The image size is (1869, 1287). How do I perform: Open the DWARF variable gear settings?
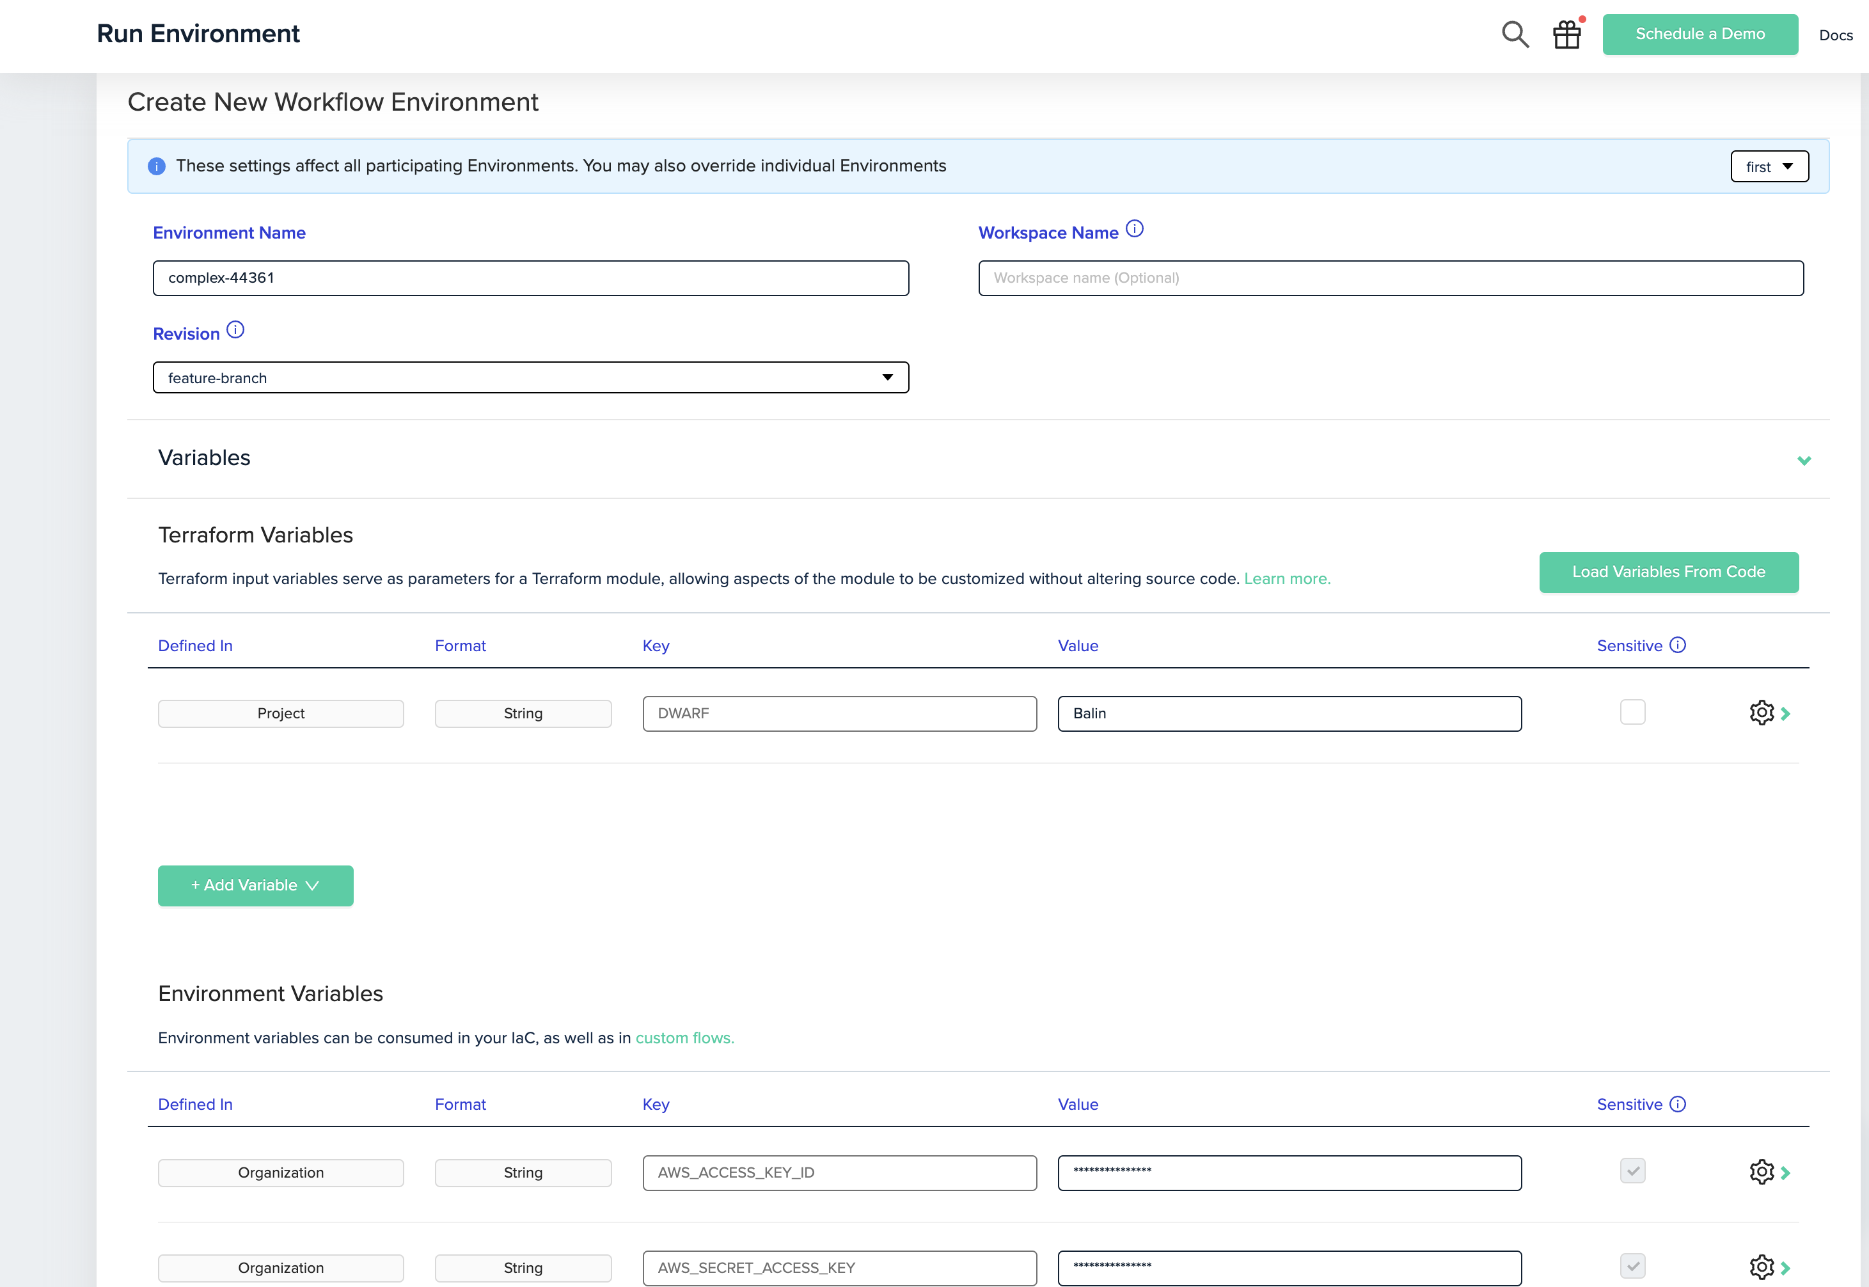pyautogui.click(x=1761, y=713)
